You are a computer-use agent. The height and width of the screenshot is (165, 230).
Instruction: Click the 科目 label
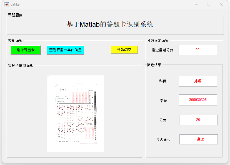163,81
